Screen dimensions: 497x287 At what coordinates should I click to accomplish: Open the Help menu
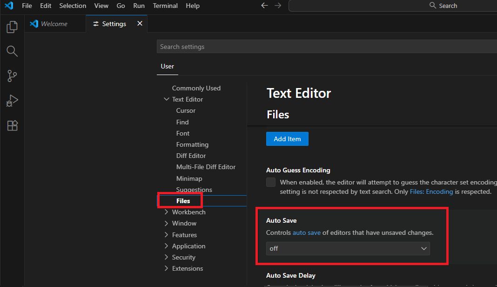pyautogui.click(x=193, y=6)
